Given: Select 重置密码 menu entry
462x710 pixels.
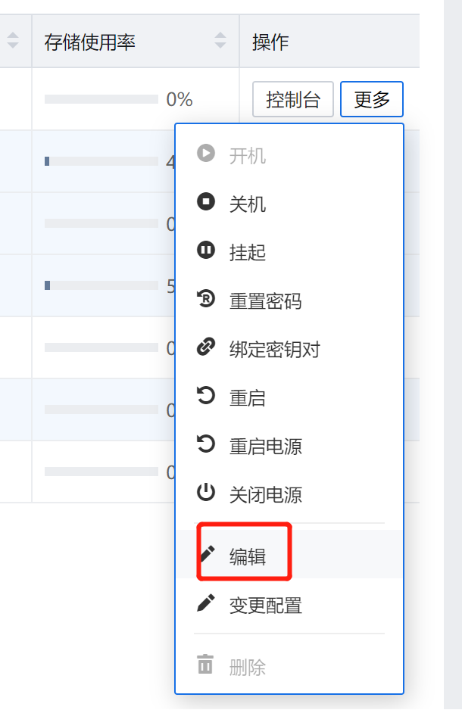Looking at the screenshot, I should coord(265,301).
